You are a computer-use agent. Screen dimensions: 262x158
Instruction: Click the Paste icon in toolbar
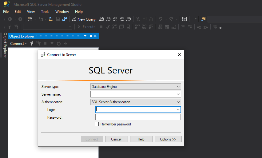click(x=151, y=19)
